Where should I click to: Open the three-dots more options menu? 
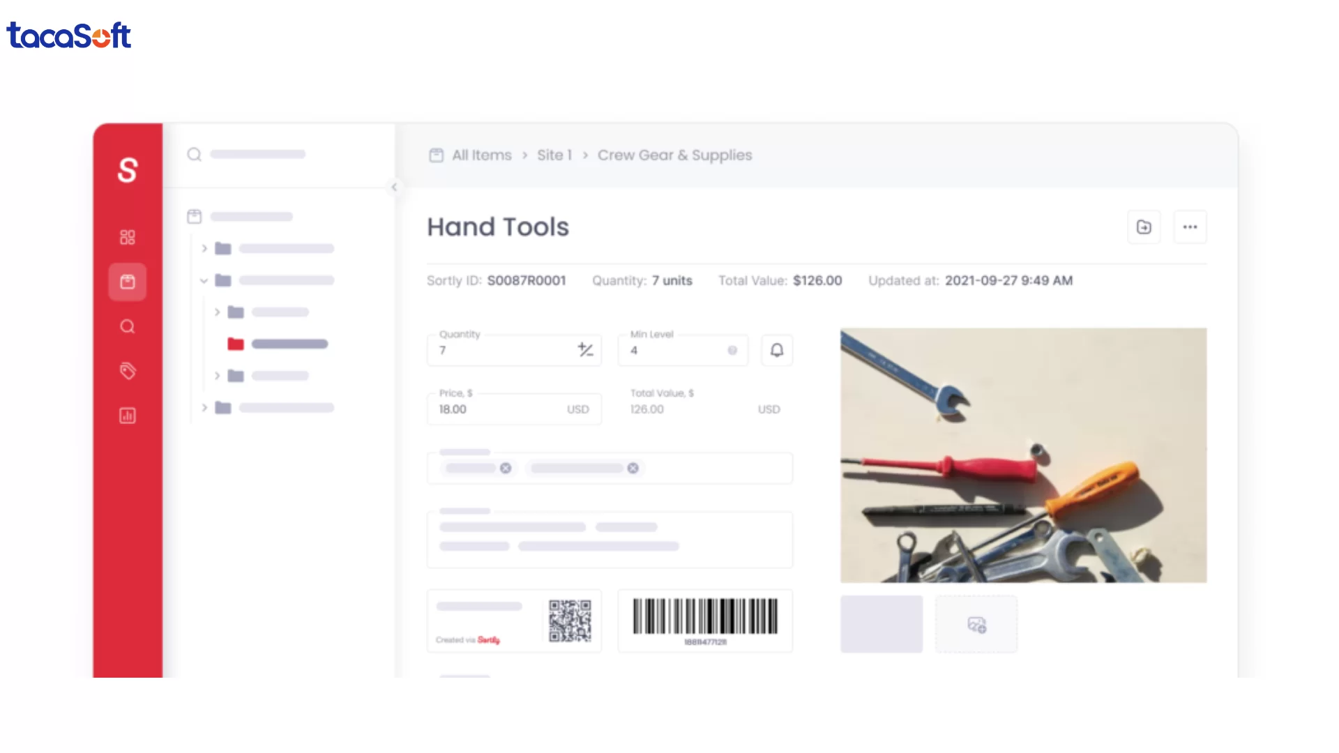(x=1190, y=227)
